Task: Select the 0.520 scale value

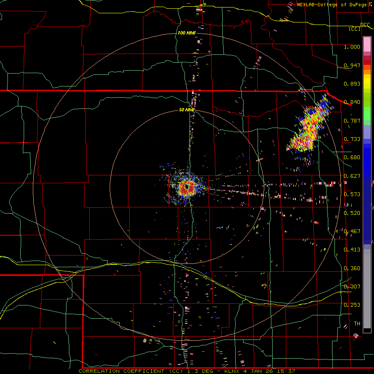Action: point(352,213)
